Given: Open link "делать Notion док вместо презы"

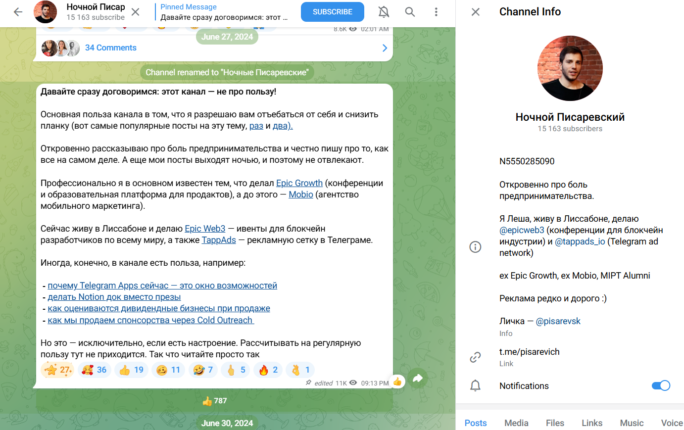Looking at the screenshot, I should tap(114, 297).
